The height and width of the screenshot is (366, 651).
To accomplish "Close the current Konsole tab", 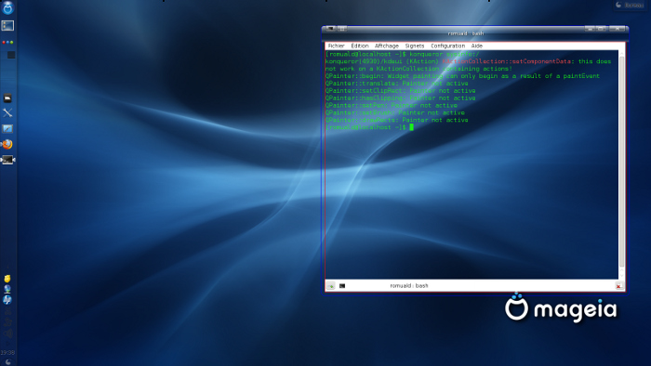I will click(x=618, y=286).
